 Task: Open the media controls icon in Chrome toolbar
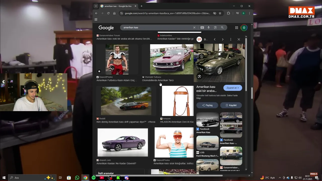237,13
